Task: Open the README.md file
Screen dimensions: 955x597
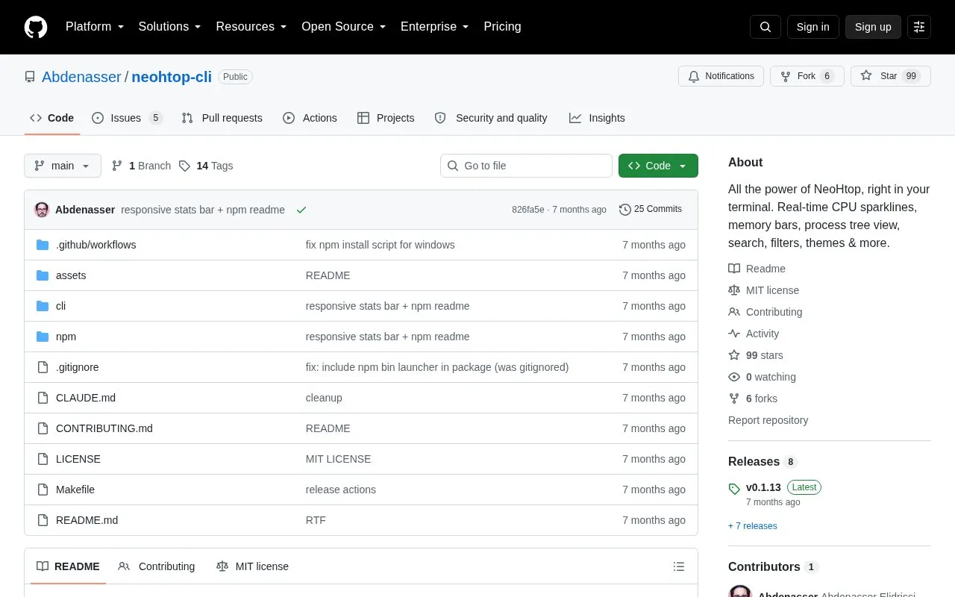Action: tap(87, 520)
